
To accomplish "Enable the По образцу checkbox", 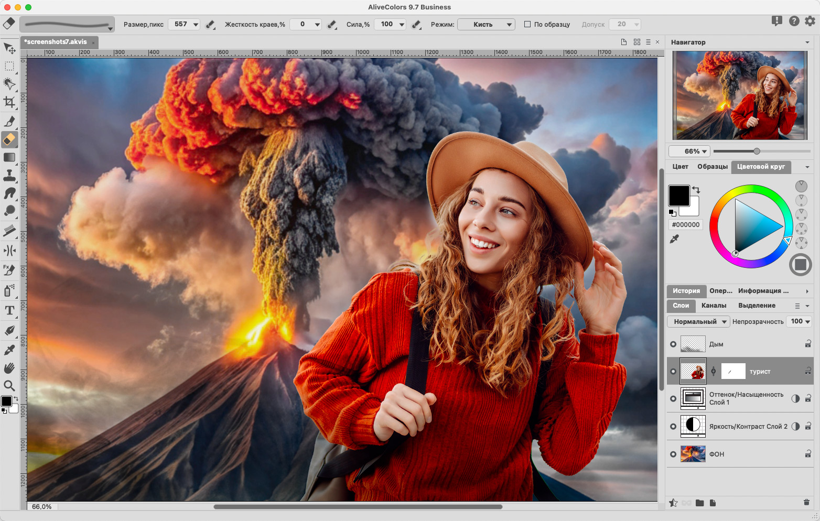I will (527, 24).
